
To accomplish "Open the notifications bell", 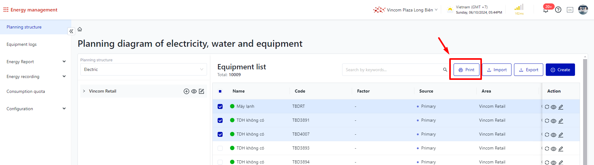I will pos(545,10).
